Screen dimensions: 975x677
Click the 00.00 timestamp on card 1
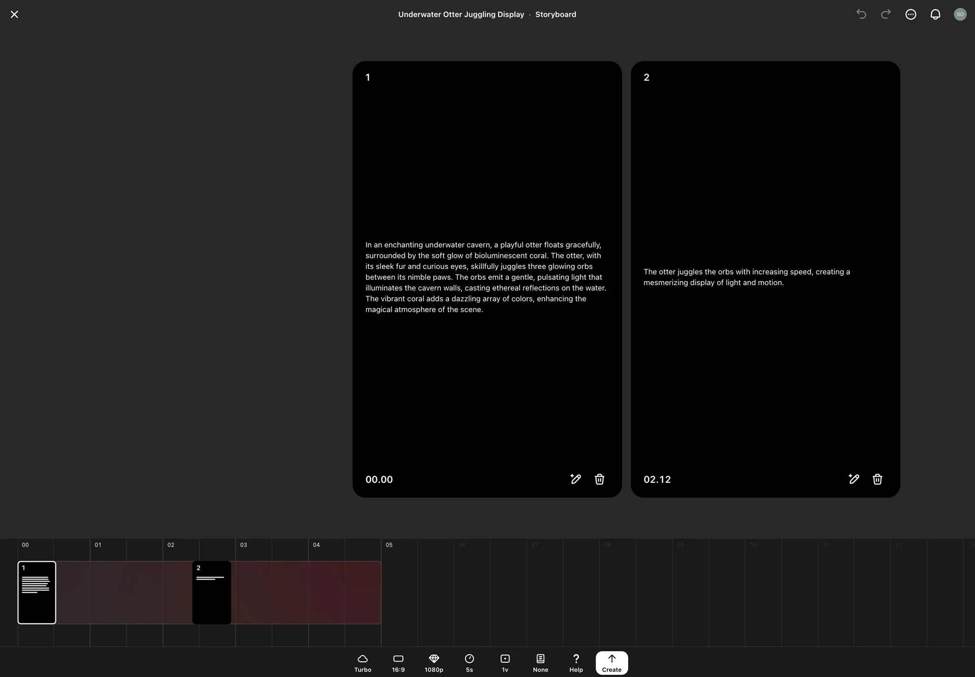(x=379, y=480)
